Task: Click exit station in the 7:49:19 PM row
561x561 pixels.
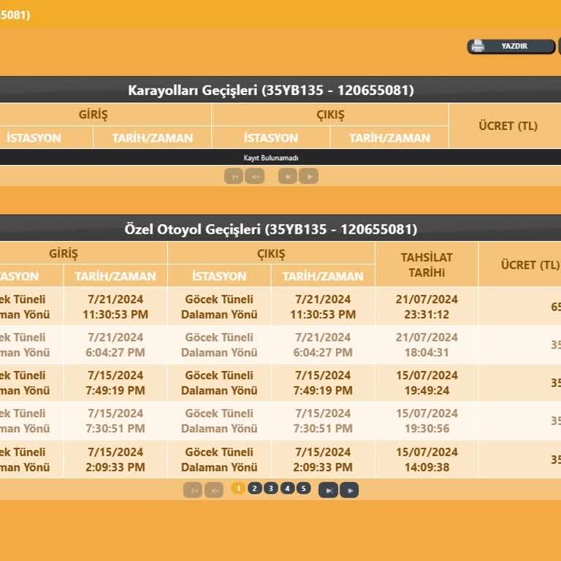Action: click(x=219, y=383)
